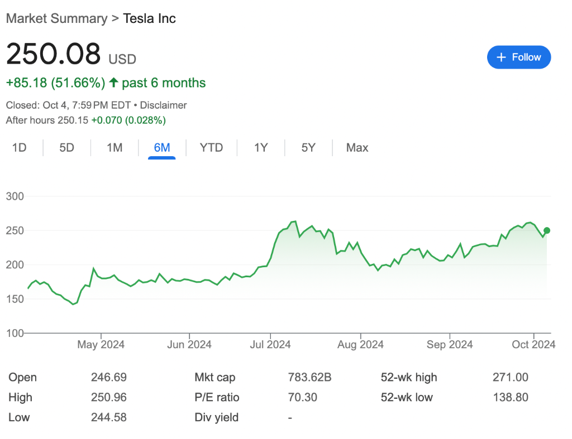
Task: Switch to the 1D time range tab
Action: point(20,148)
